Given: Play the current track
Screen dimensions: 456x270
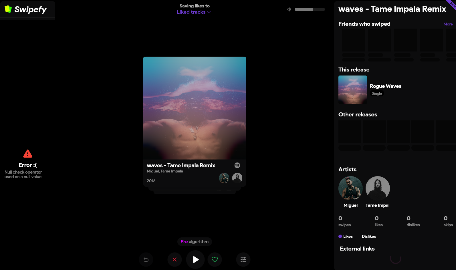Looking at the screenshot, I should click(x=195, y=259).
